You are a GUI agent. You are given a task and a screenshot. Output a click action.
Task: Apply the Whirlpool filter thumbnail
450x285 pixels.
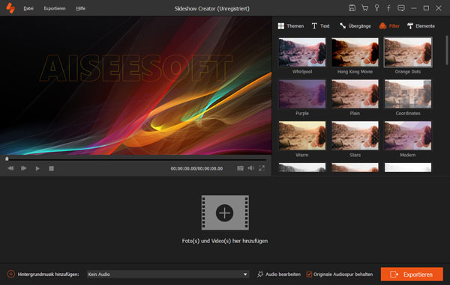tap(302, 52)
